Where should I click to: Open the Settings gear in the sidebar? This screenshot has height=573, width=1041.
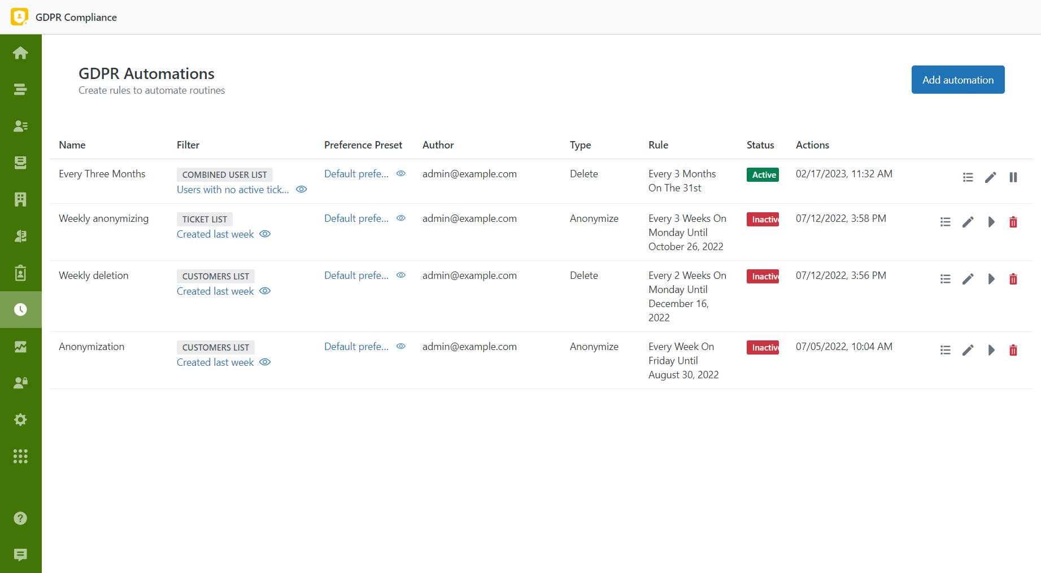point(20,419)
